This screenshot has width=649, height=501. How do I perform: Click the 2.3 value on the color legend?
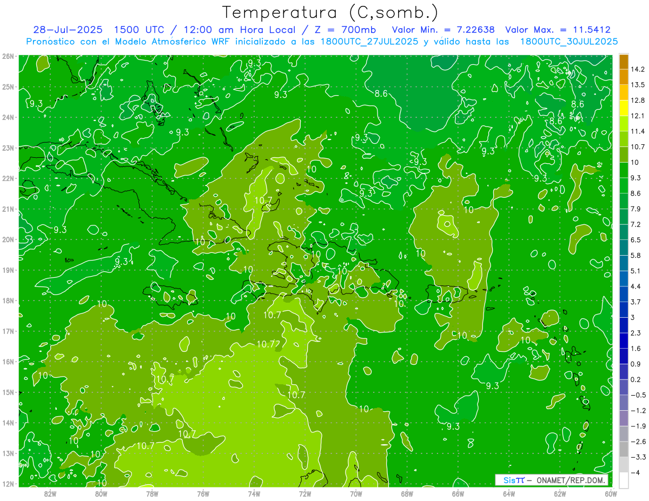pos(636,333)
